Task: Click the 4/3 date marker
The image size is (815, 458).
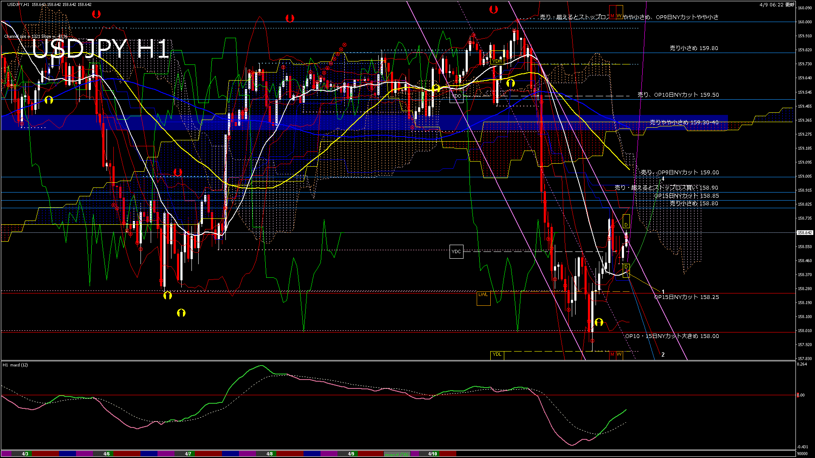Action: click(25, 454)
